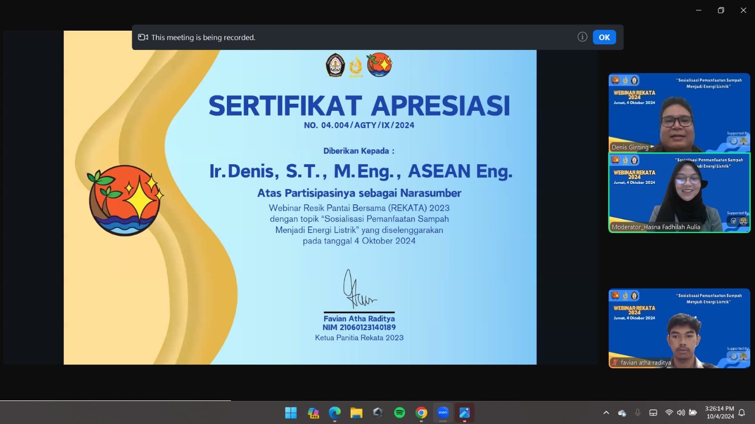Screen dimensions: 755x424
Task: Open the notifications bell
Action: tap(742, 413)
